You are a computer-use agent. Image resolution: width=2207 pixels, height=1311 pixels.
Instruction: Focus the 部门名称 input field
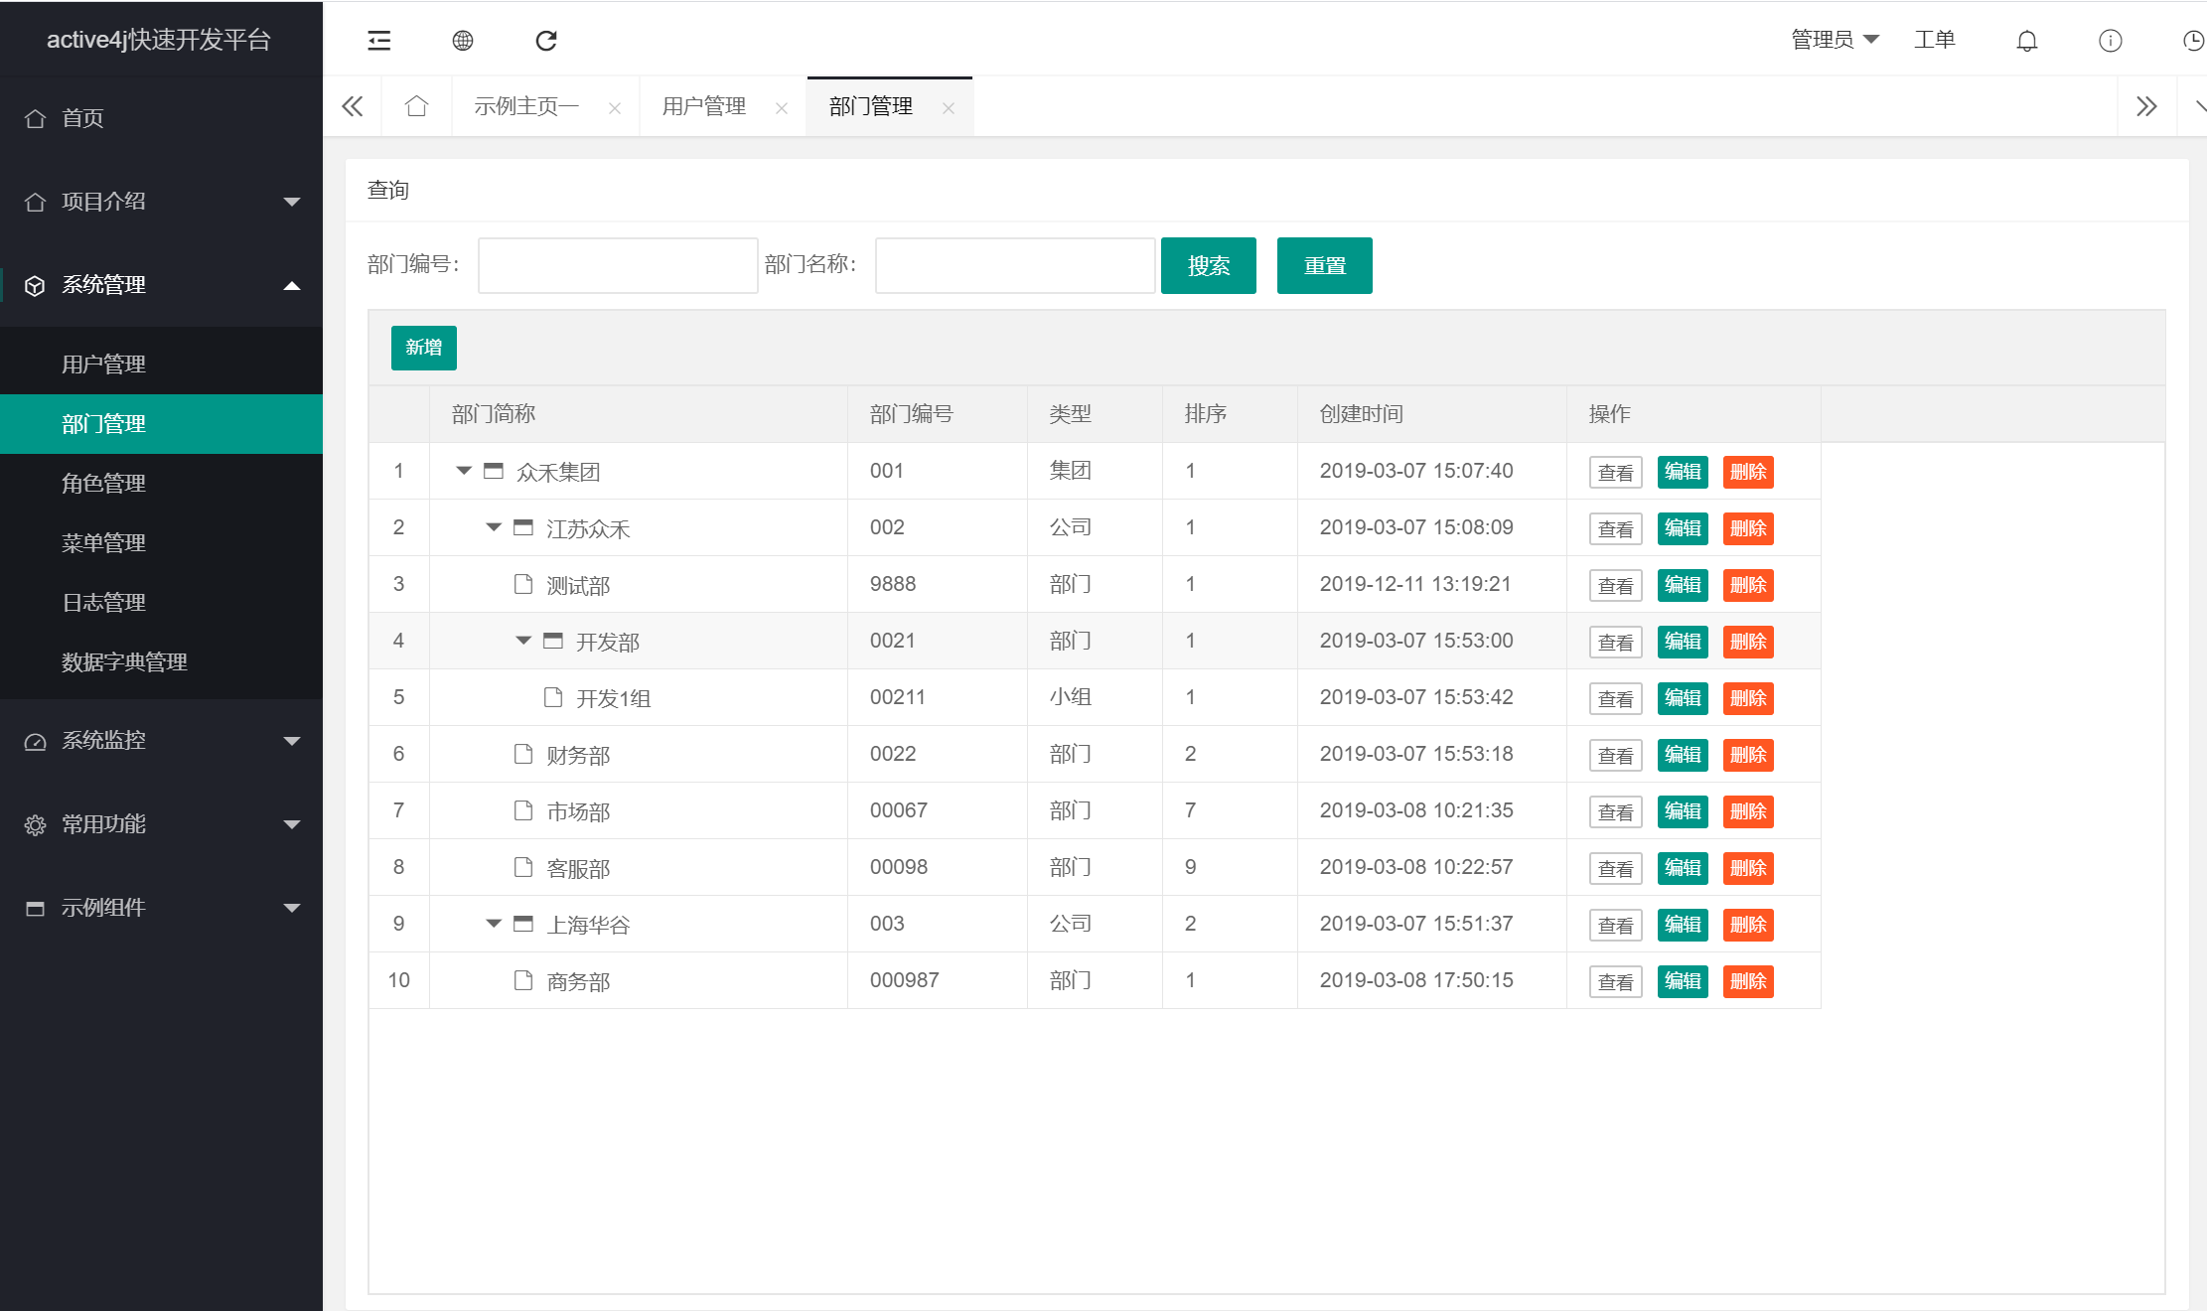[x=1015, y=265]
